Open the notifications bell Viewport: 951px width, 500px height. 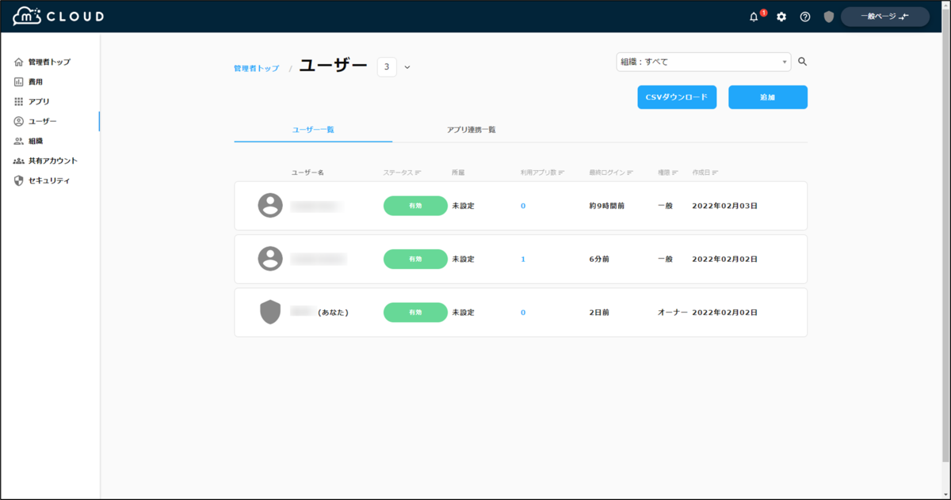point(754,17)
